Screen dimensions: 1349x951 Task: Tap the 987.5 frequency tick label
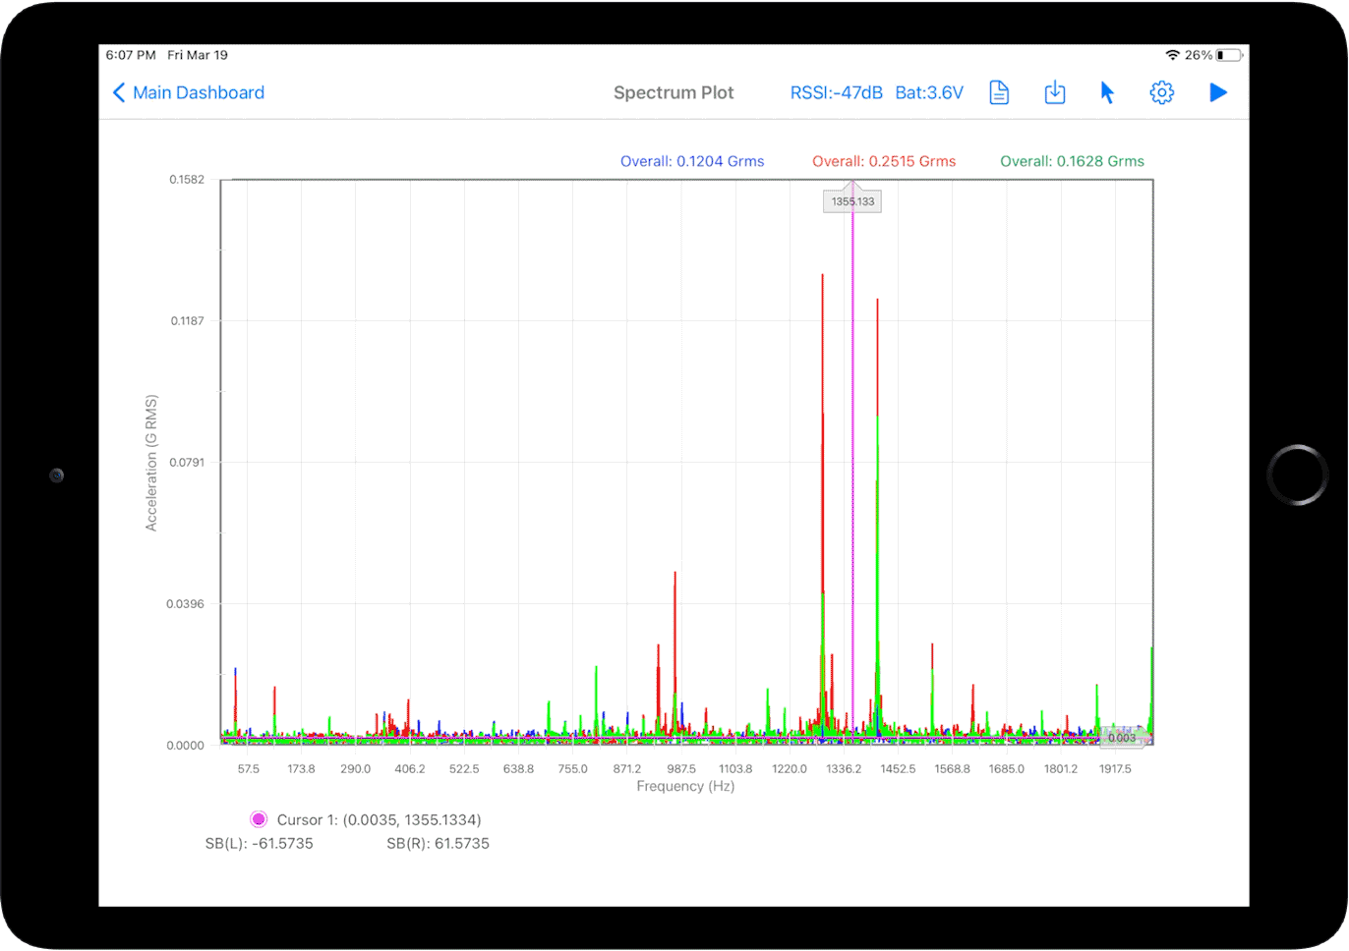(681, 769)
